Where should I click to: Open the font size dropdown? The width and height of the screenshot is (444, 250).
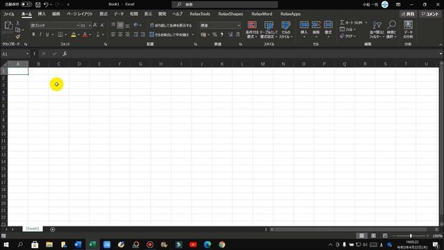click(89, 26)
